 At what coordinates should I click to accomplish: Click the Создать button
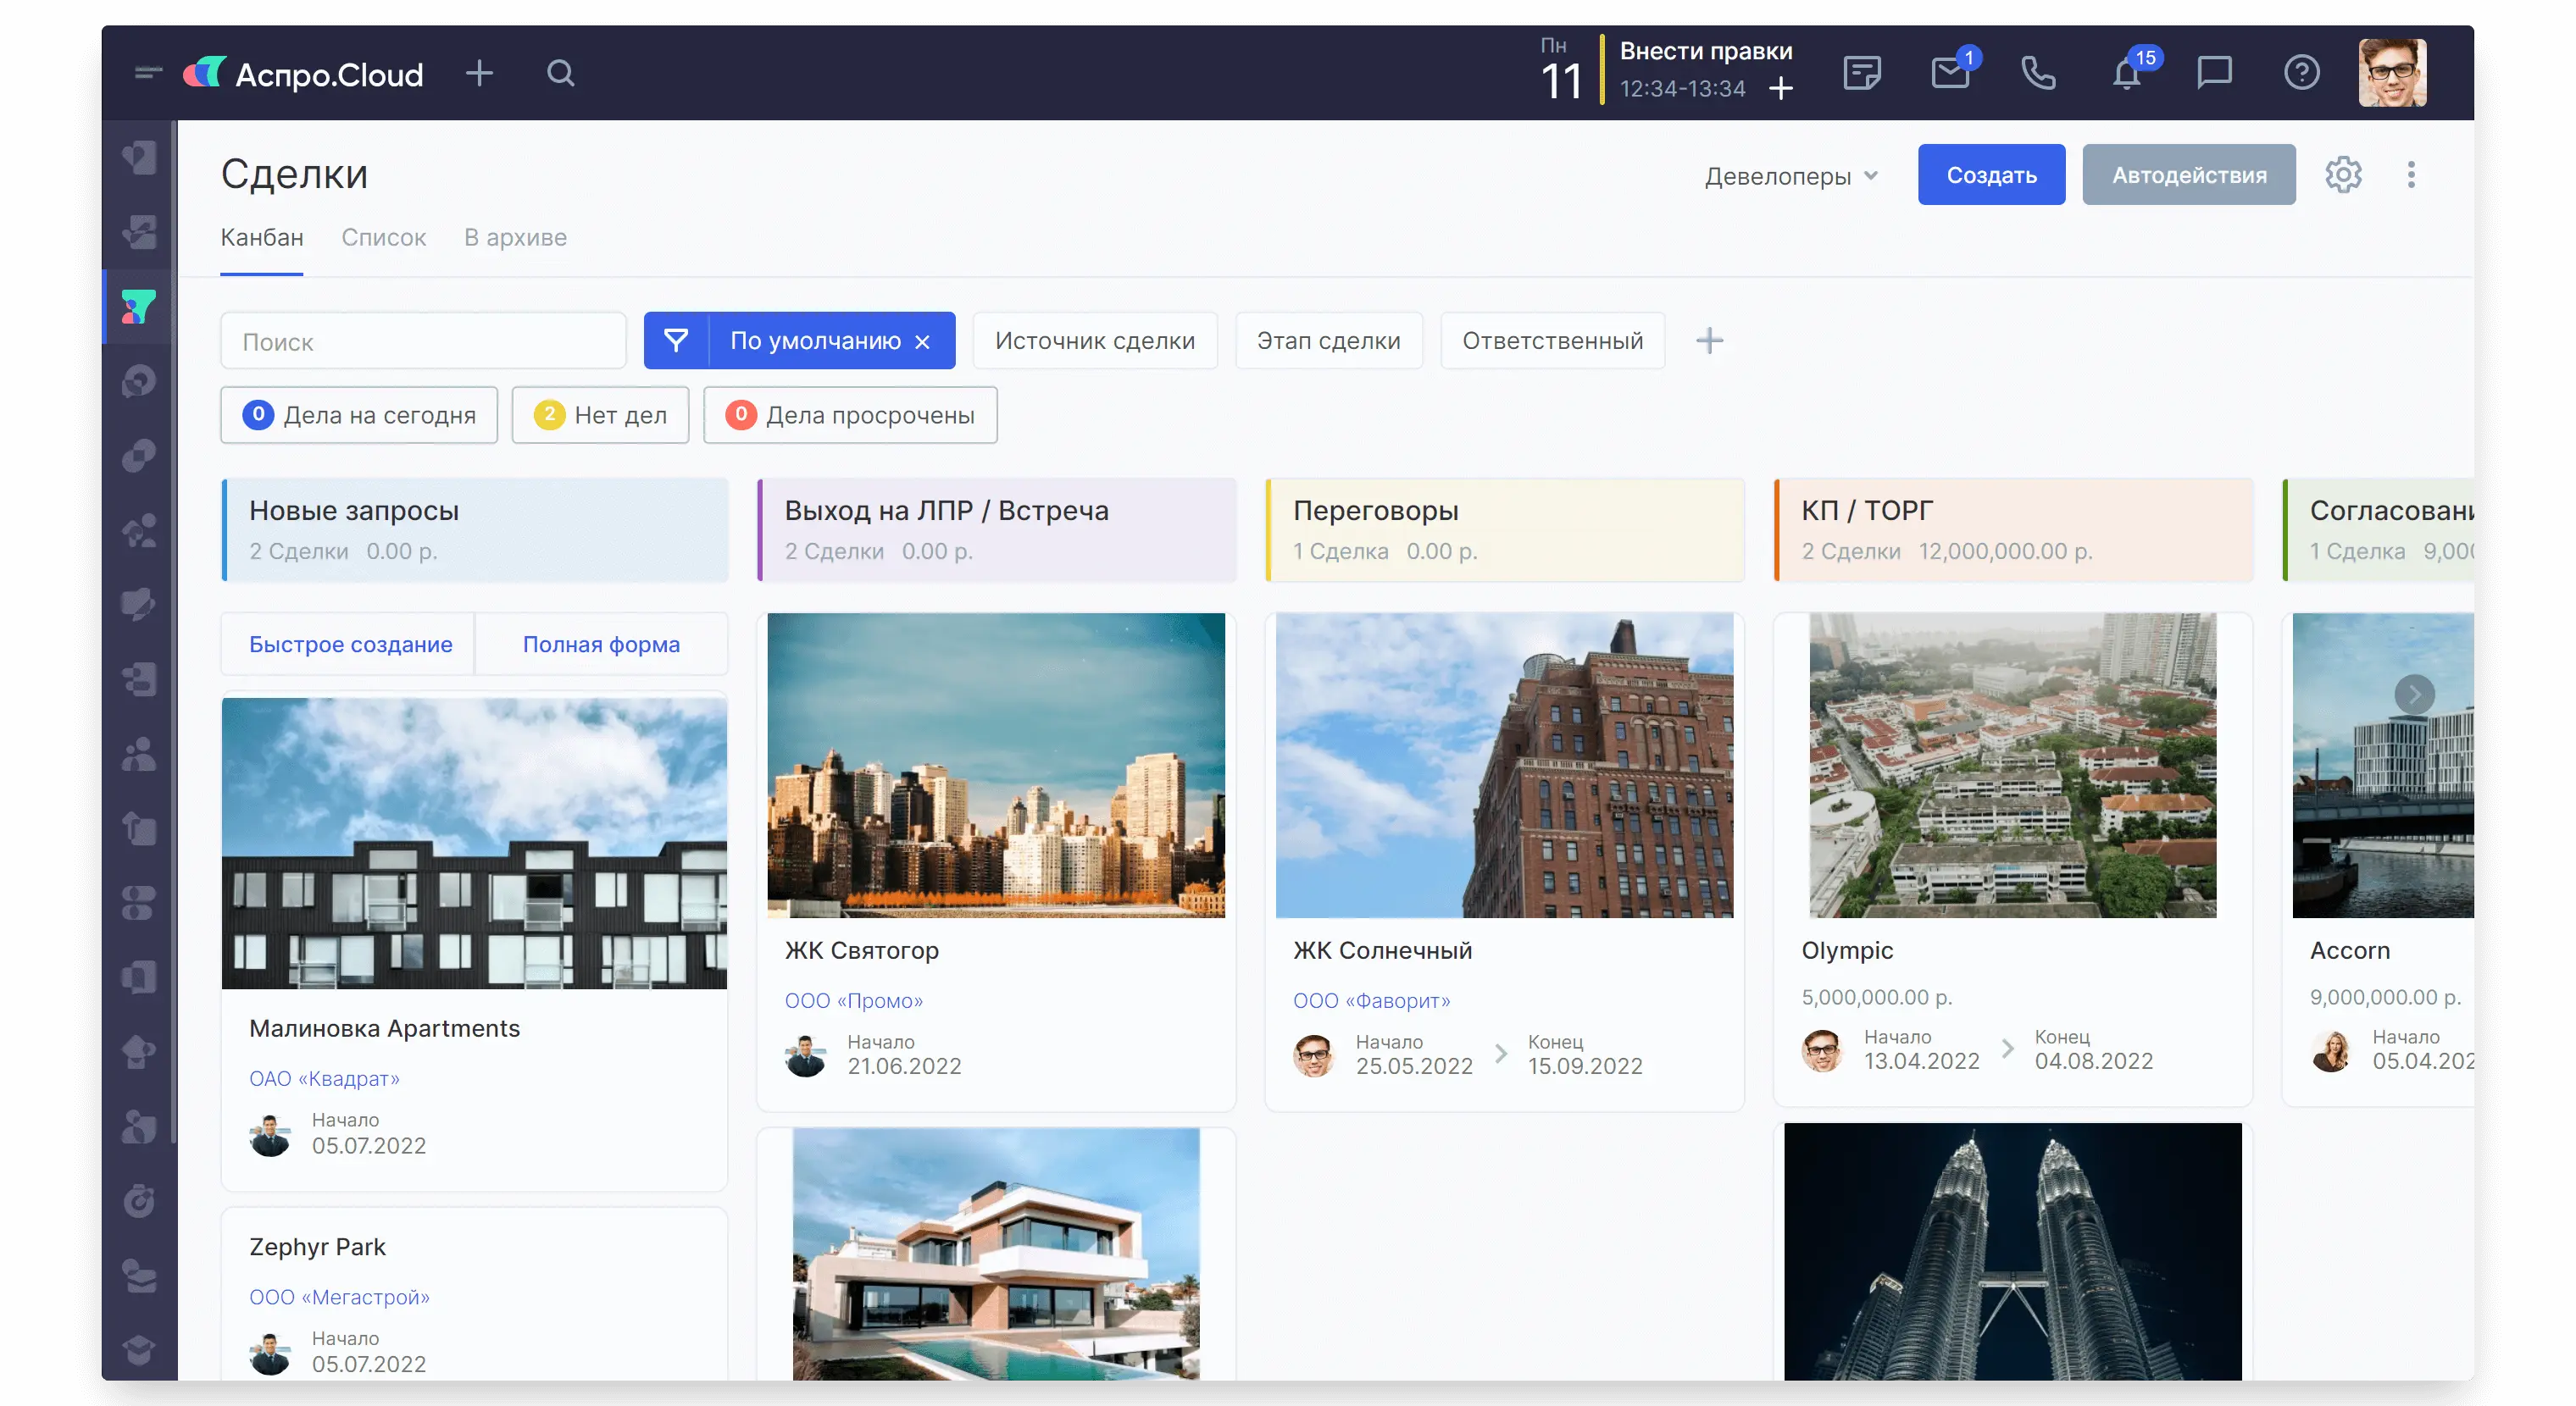[x=1990, y=174]
